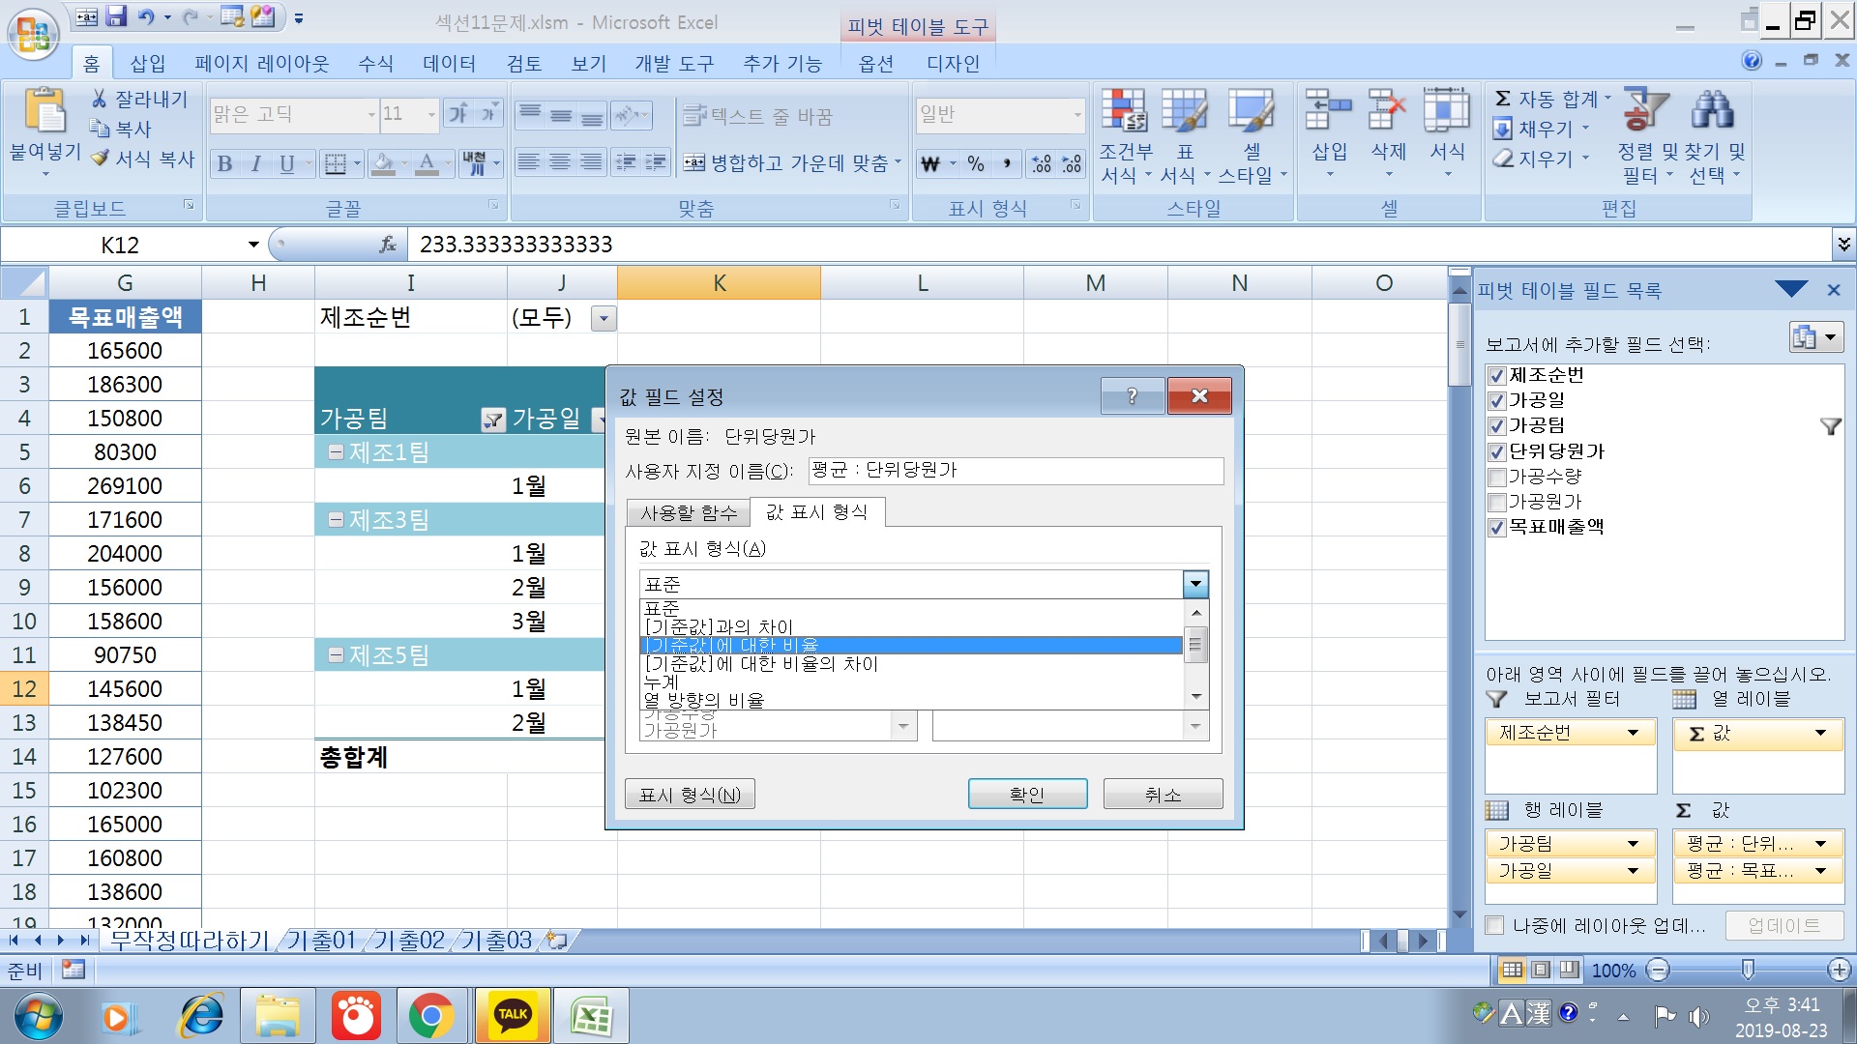Screen dimensions: 1857x1044
Task: Click the dialog help question mark button
Action: 1132,395
